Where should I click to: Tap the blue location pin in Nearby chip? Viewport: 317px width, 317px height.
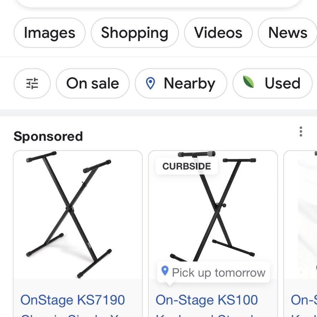(150, 83)
